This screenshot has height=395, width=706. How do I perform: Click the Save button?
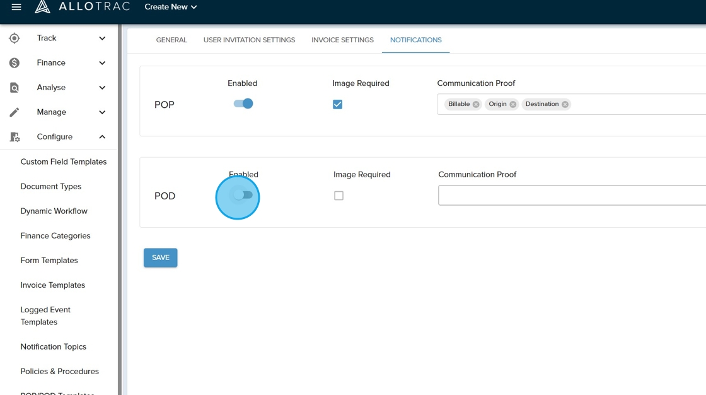(x=161, y=257)
